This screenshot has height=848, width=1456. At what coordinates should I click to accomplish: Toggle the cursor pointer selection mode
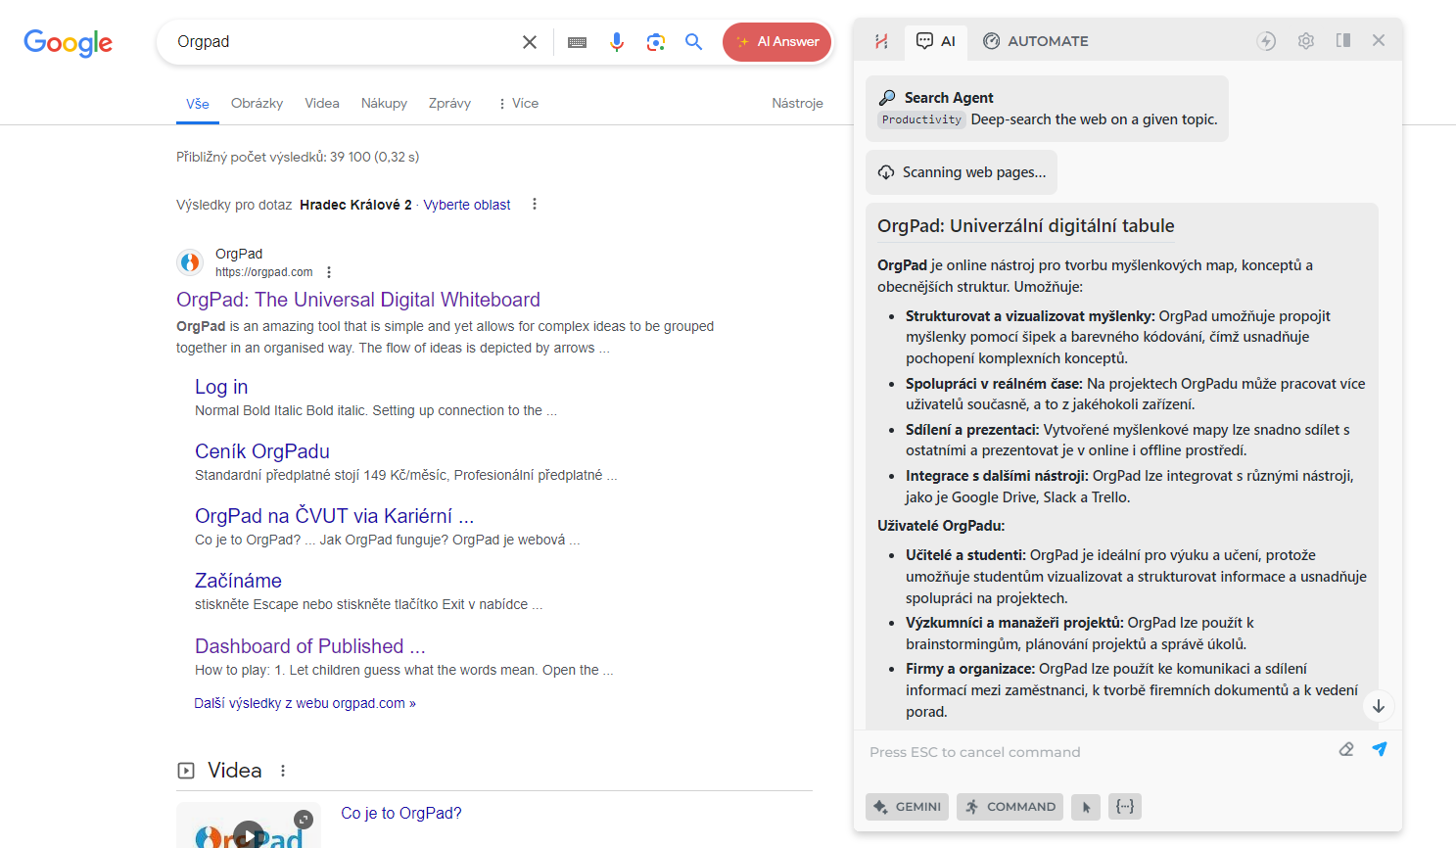1085,807
